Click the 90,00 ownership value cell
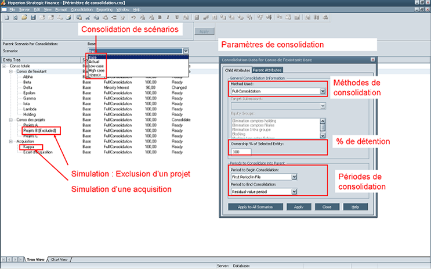 pyautogui.click(x=151, y=88)
